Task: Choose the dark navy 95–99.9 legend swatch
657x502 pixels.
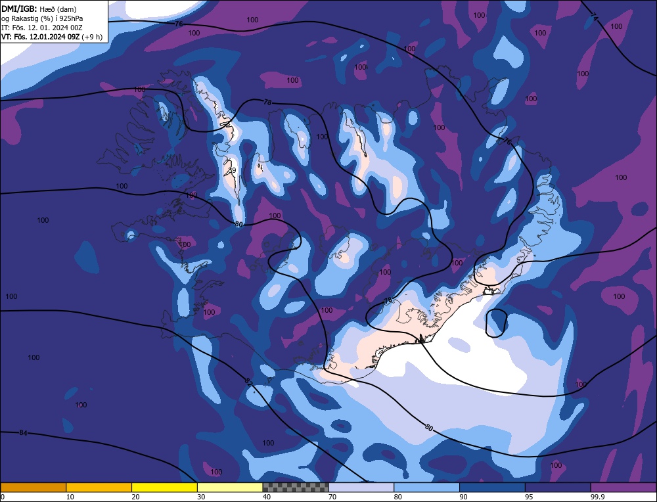Action: [558, 488]
